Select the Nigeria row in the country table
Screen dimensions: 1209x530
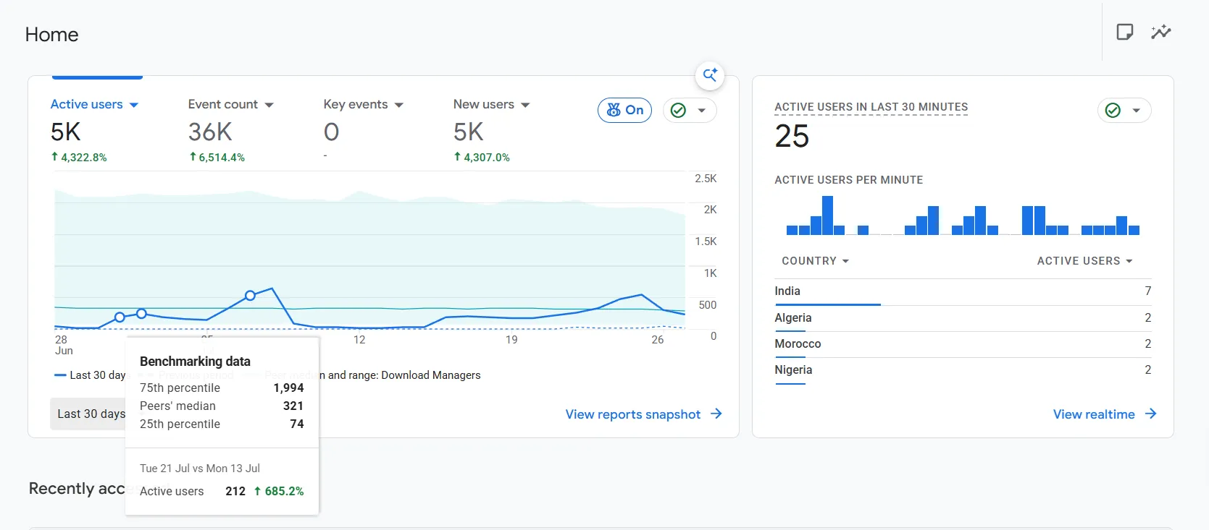(963, 370)
